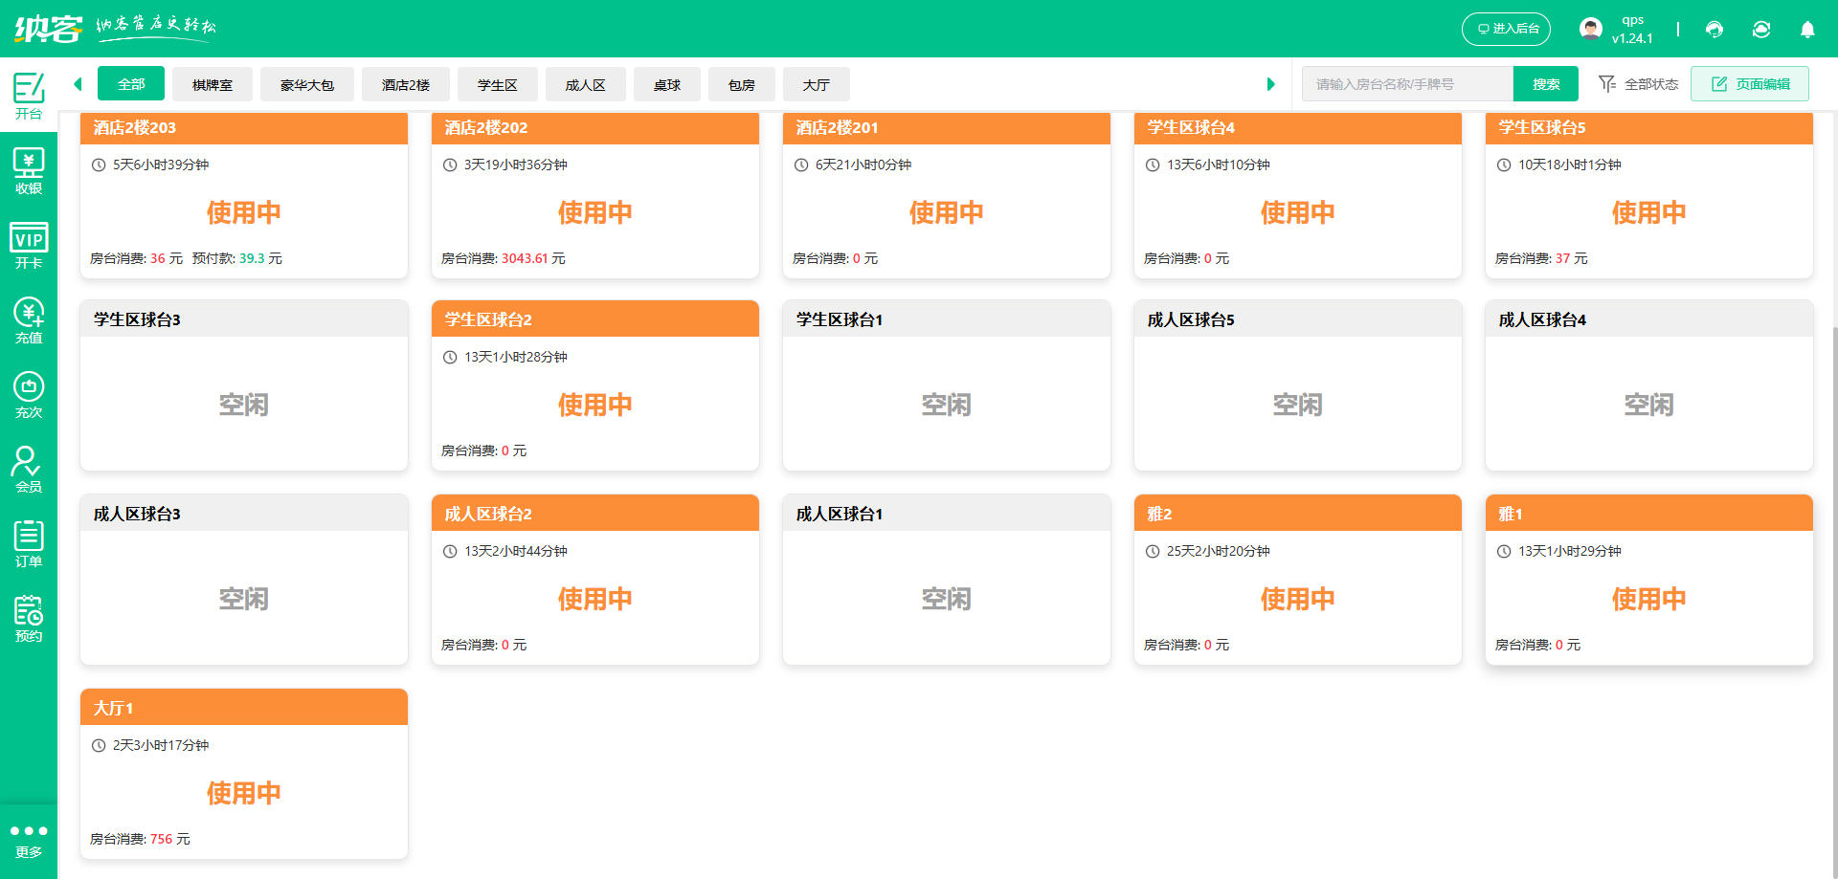Switch to the 棋牌室 category tab
Screen dimensions: 1838x879
pos(213,84)
